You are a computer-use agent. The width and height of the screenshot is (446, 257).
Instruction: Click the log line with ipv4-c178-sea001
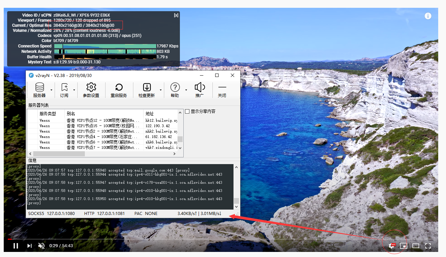coord(124,182)
